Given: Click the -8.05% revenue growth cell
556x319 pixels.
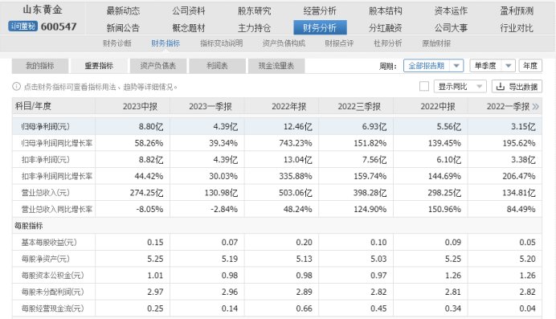Looking at the screenshot, I should (x=149, y=209).
